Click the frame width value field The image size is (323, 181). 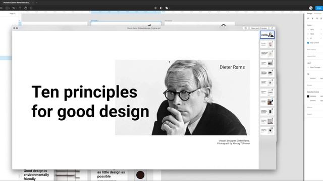pyautogui.click(x=312, y=30)
